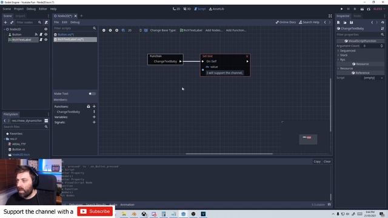Add a new function with Functions plus
Screen dimensions: 388x218
(x=94, y=107)
